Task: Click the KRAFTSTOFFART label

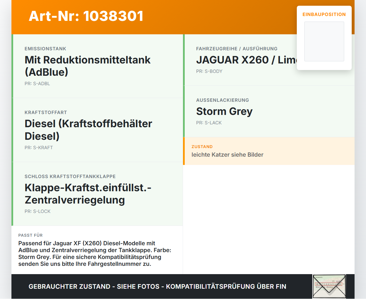Action: (x=46, y=112)
